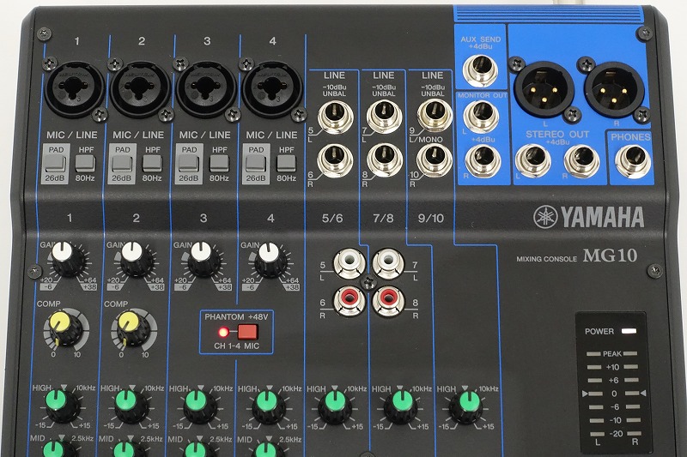Click the STEREO OUT R phone jack
The image size is (687, 457).
tap(582, 161)
